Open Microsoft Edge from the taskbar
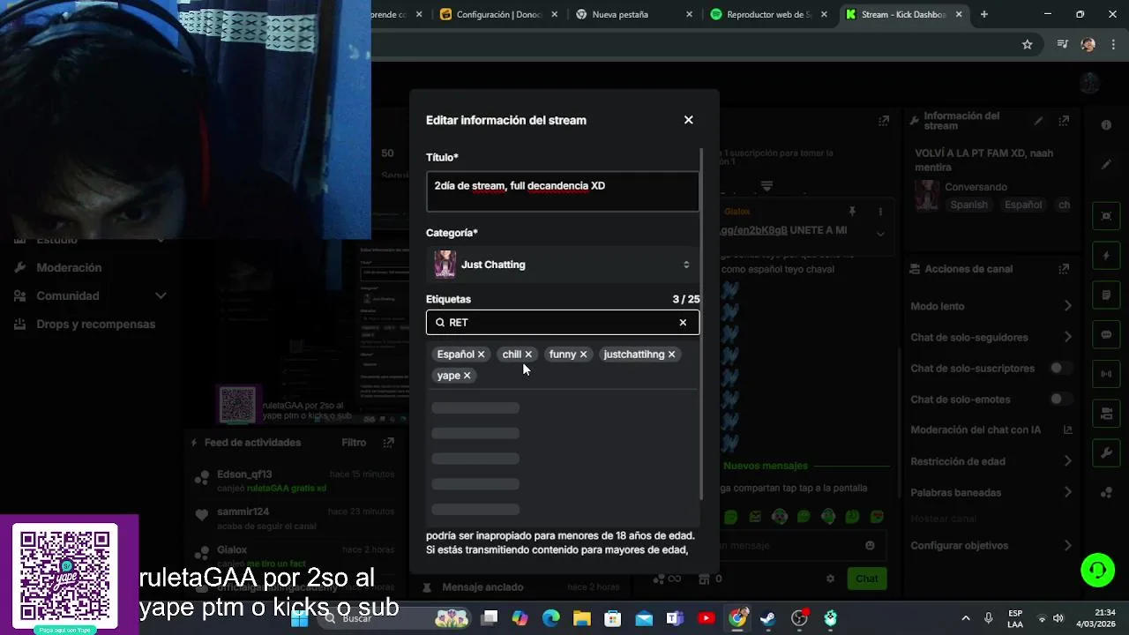Screen dimensions: 1129x635 [550, 618]
